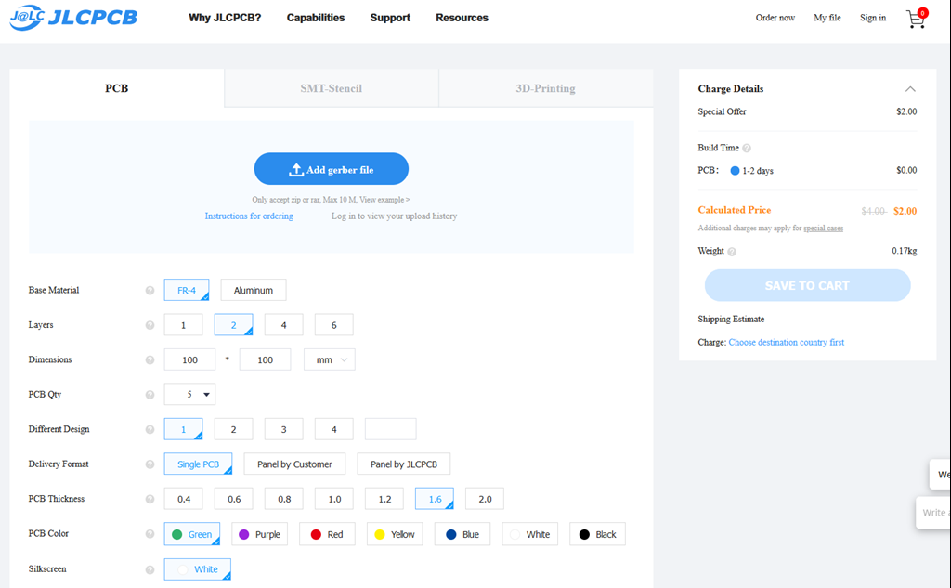Open the Capabilities menu
This screenshot has width=951, height=588.
pos(316,18)
